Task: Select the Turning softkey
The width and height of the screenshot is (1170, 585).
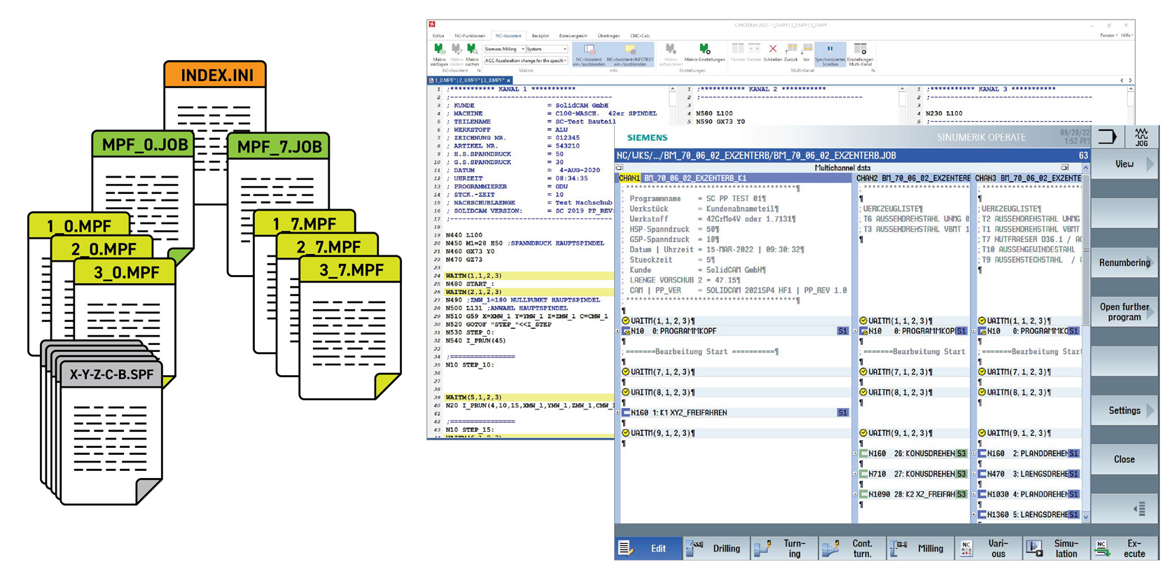Action: click(x=784, y=549)
